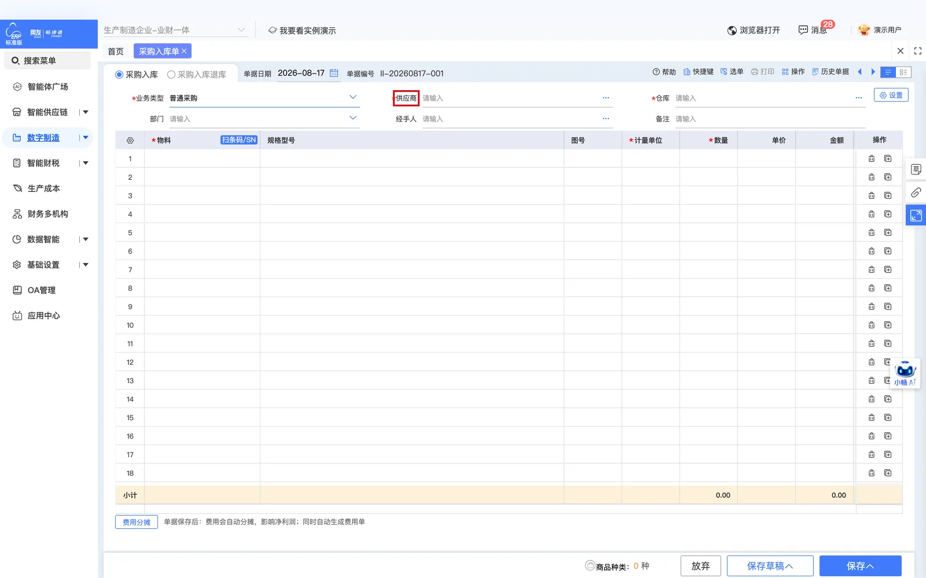Switch to the card layout view

click(903, 72)
